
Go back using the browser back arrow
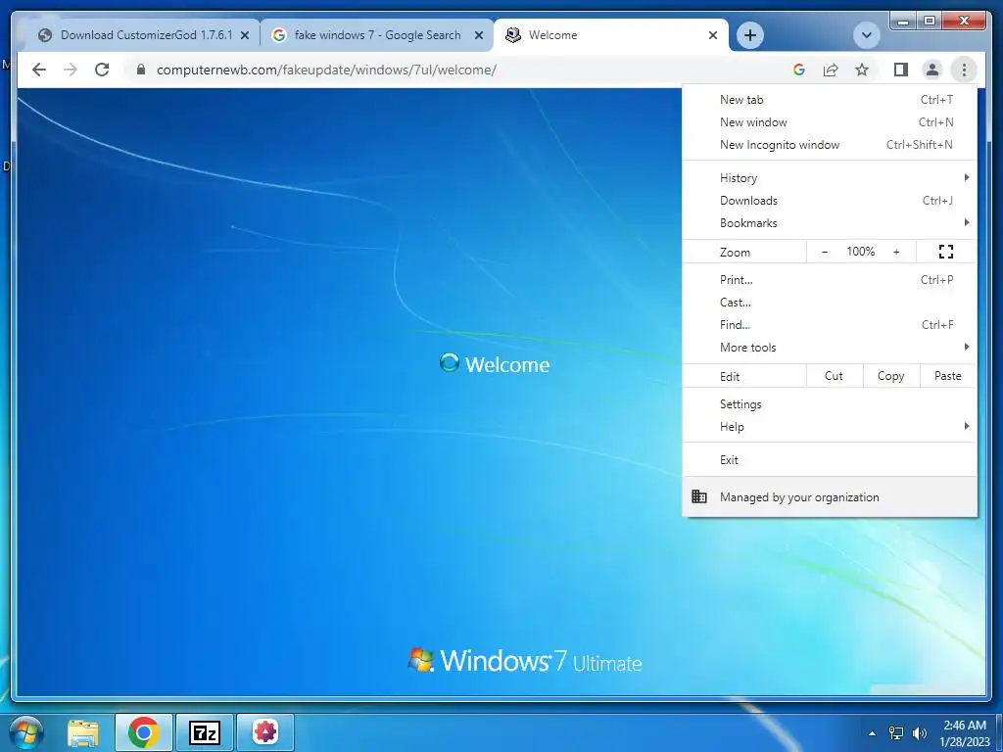click(39, 70)
